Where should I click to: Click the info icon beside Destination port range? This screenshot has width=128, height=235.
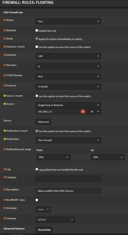(5, 149)
